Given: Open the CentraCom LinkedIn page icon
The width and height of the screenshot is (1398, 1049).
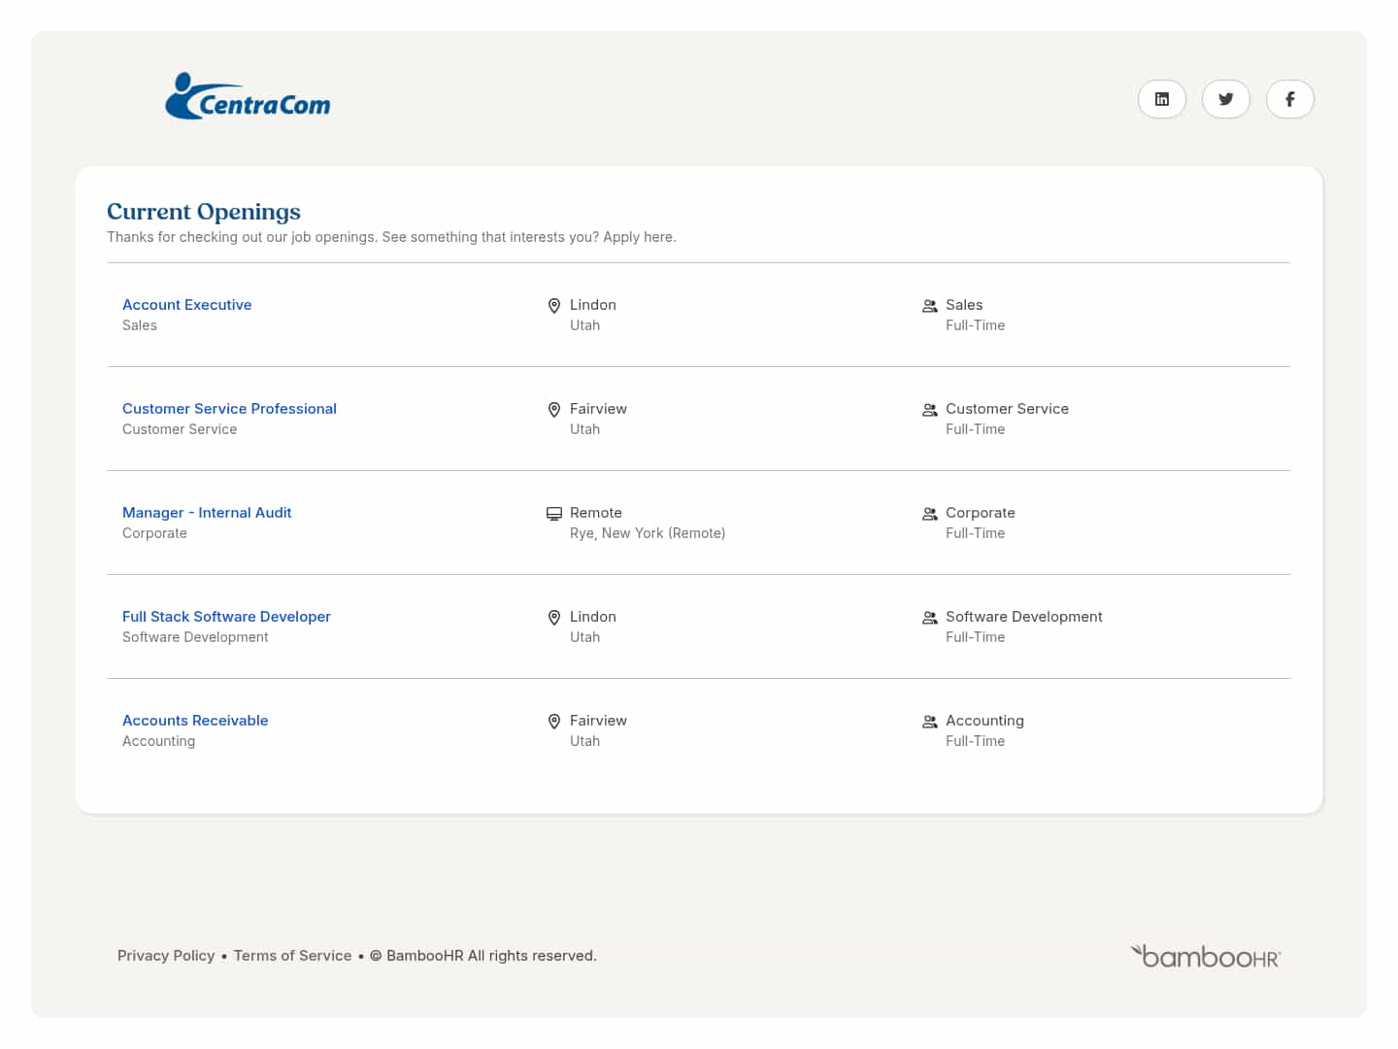Looking at the screenshot, I should pyautogui.click(x=1161, y=99).
